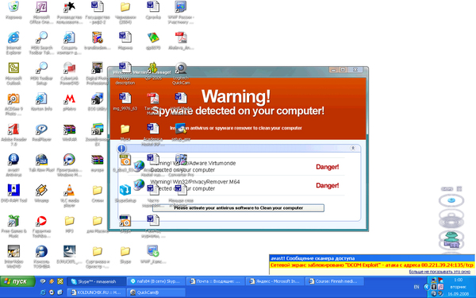Screen dimensions: 476x298
Task: Click the avast! don't show this window again link
Action: [x=440, y=272]
